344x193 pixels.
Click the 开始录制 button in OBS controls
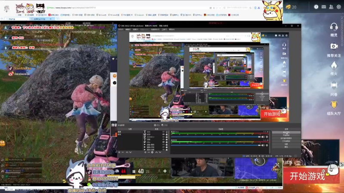[286, 135]
